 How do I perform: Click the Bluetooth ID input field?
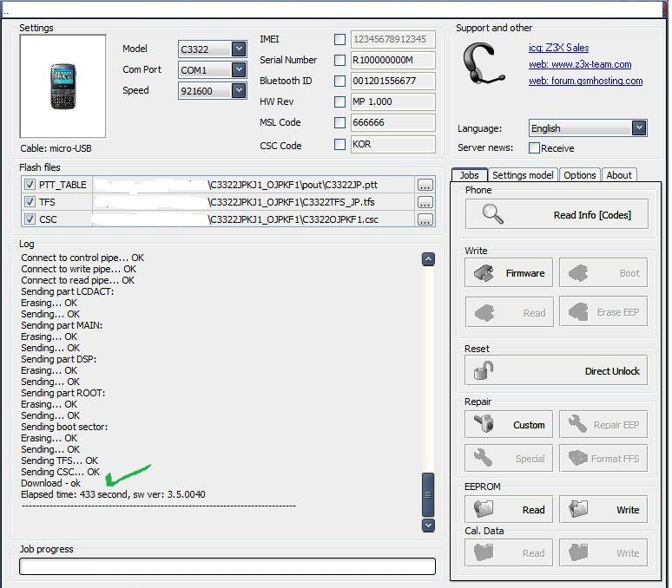point(393,81)
